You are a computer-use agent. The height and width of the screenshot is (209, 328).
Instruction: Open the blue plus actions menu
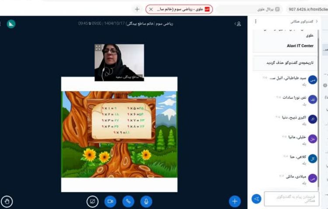(x=235, y=201)
